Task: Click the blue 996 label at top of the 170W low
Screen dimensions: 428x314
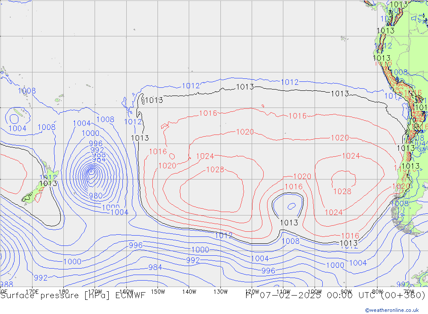Action: click(96, 144)
